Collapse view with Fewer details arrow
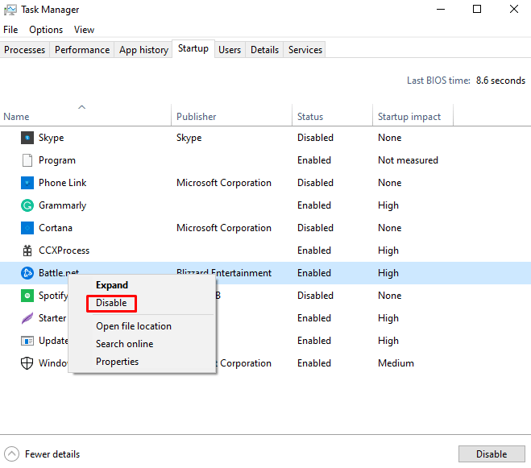 [11, 454]
